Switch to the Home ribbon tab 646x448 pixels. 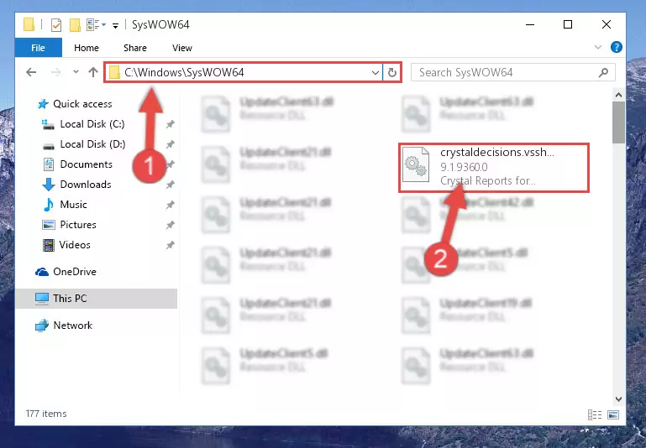pyautogui.click(x=87, y=48)
